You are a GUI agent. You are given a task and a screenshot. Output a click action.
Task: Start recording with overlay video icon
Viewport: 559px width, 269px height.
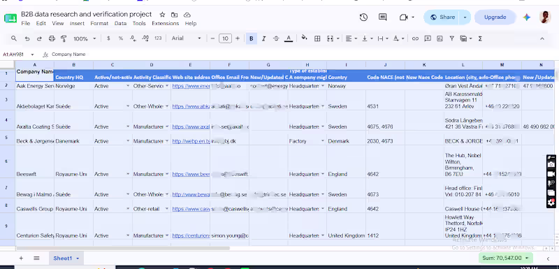(551, 174)
